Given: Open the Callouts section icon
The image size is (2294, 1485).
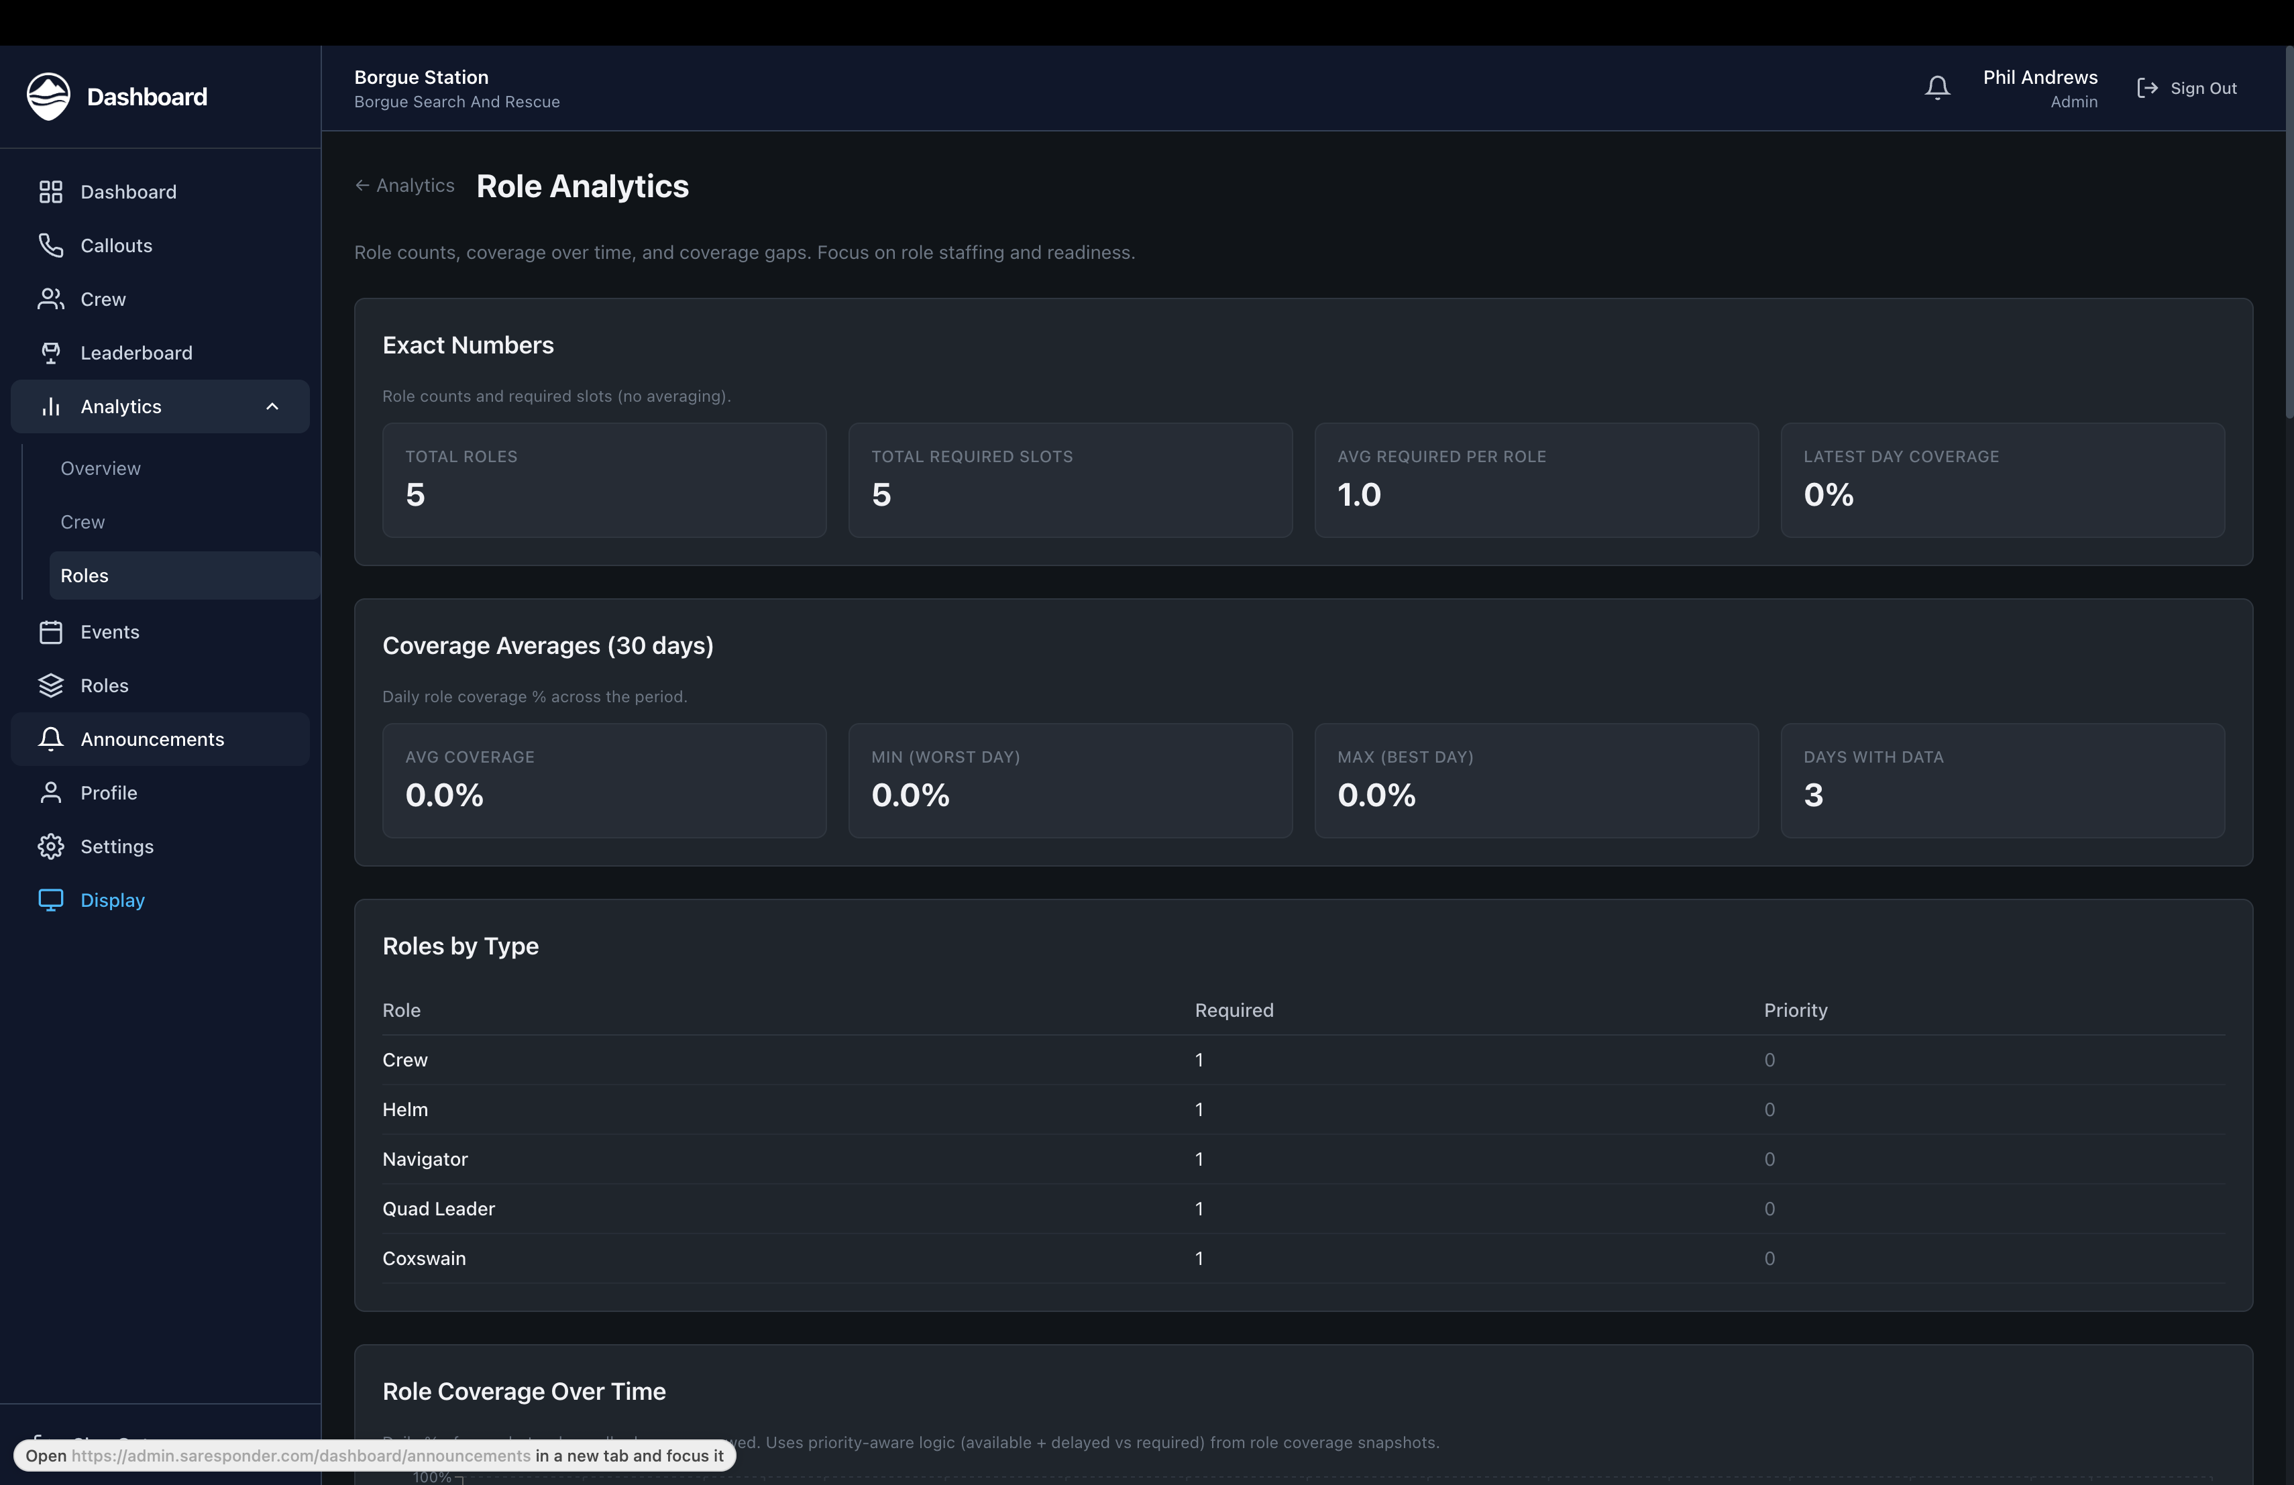Looking at the screenshot, I should [50, 245].
